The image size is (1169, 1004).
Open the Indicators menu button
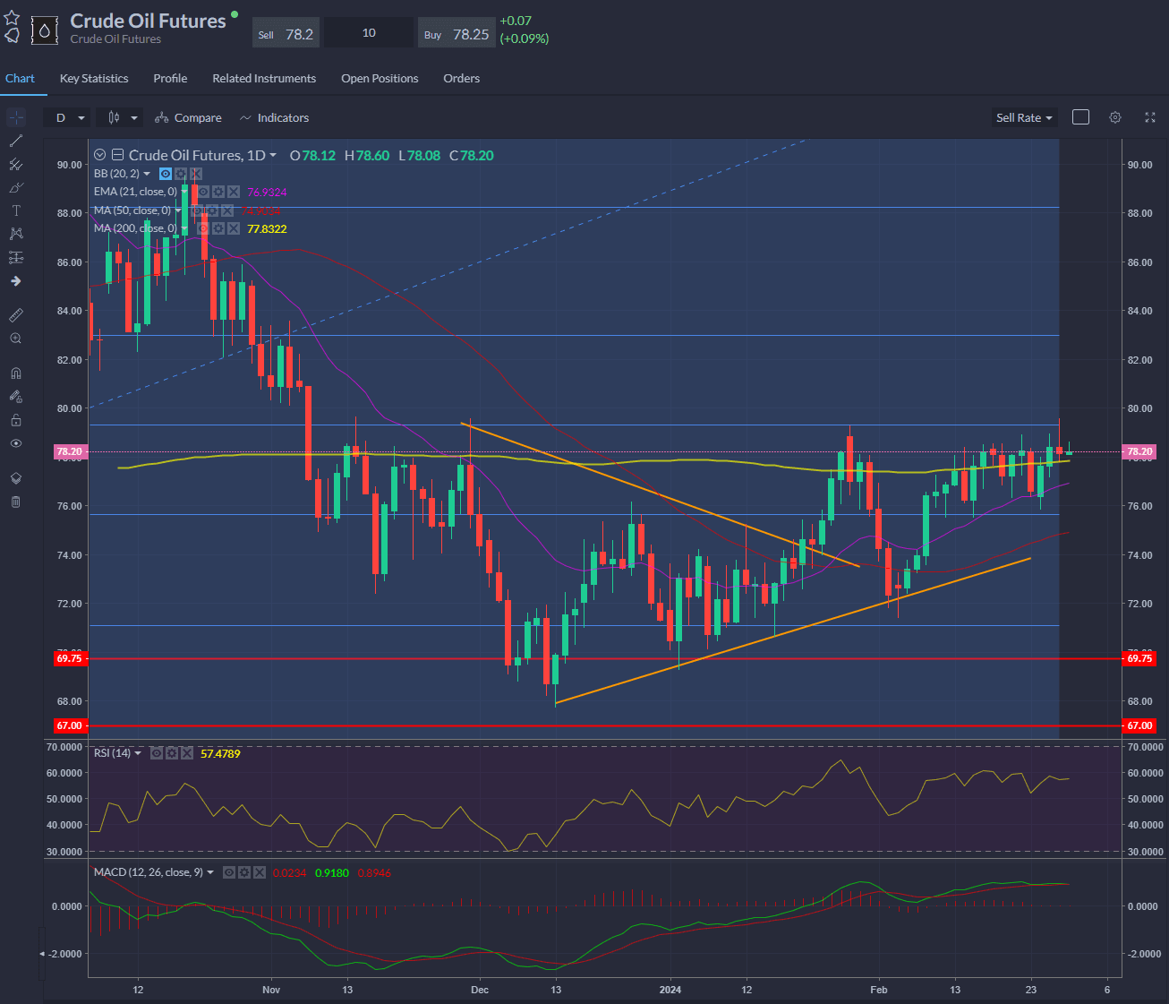point(274,117)
